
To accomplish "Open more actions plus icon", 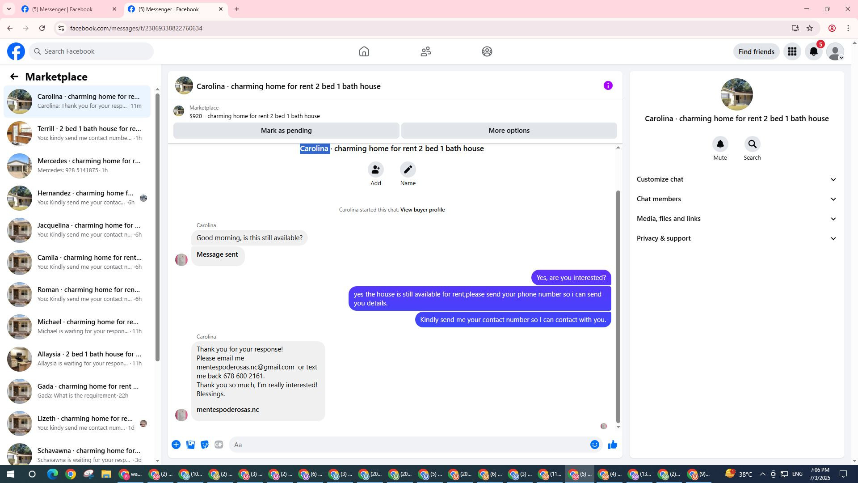I will [176, 445].
